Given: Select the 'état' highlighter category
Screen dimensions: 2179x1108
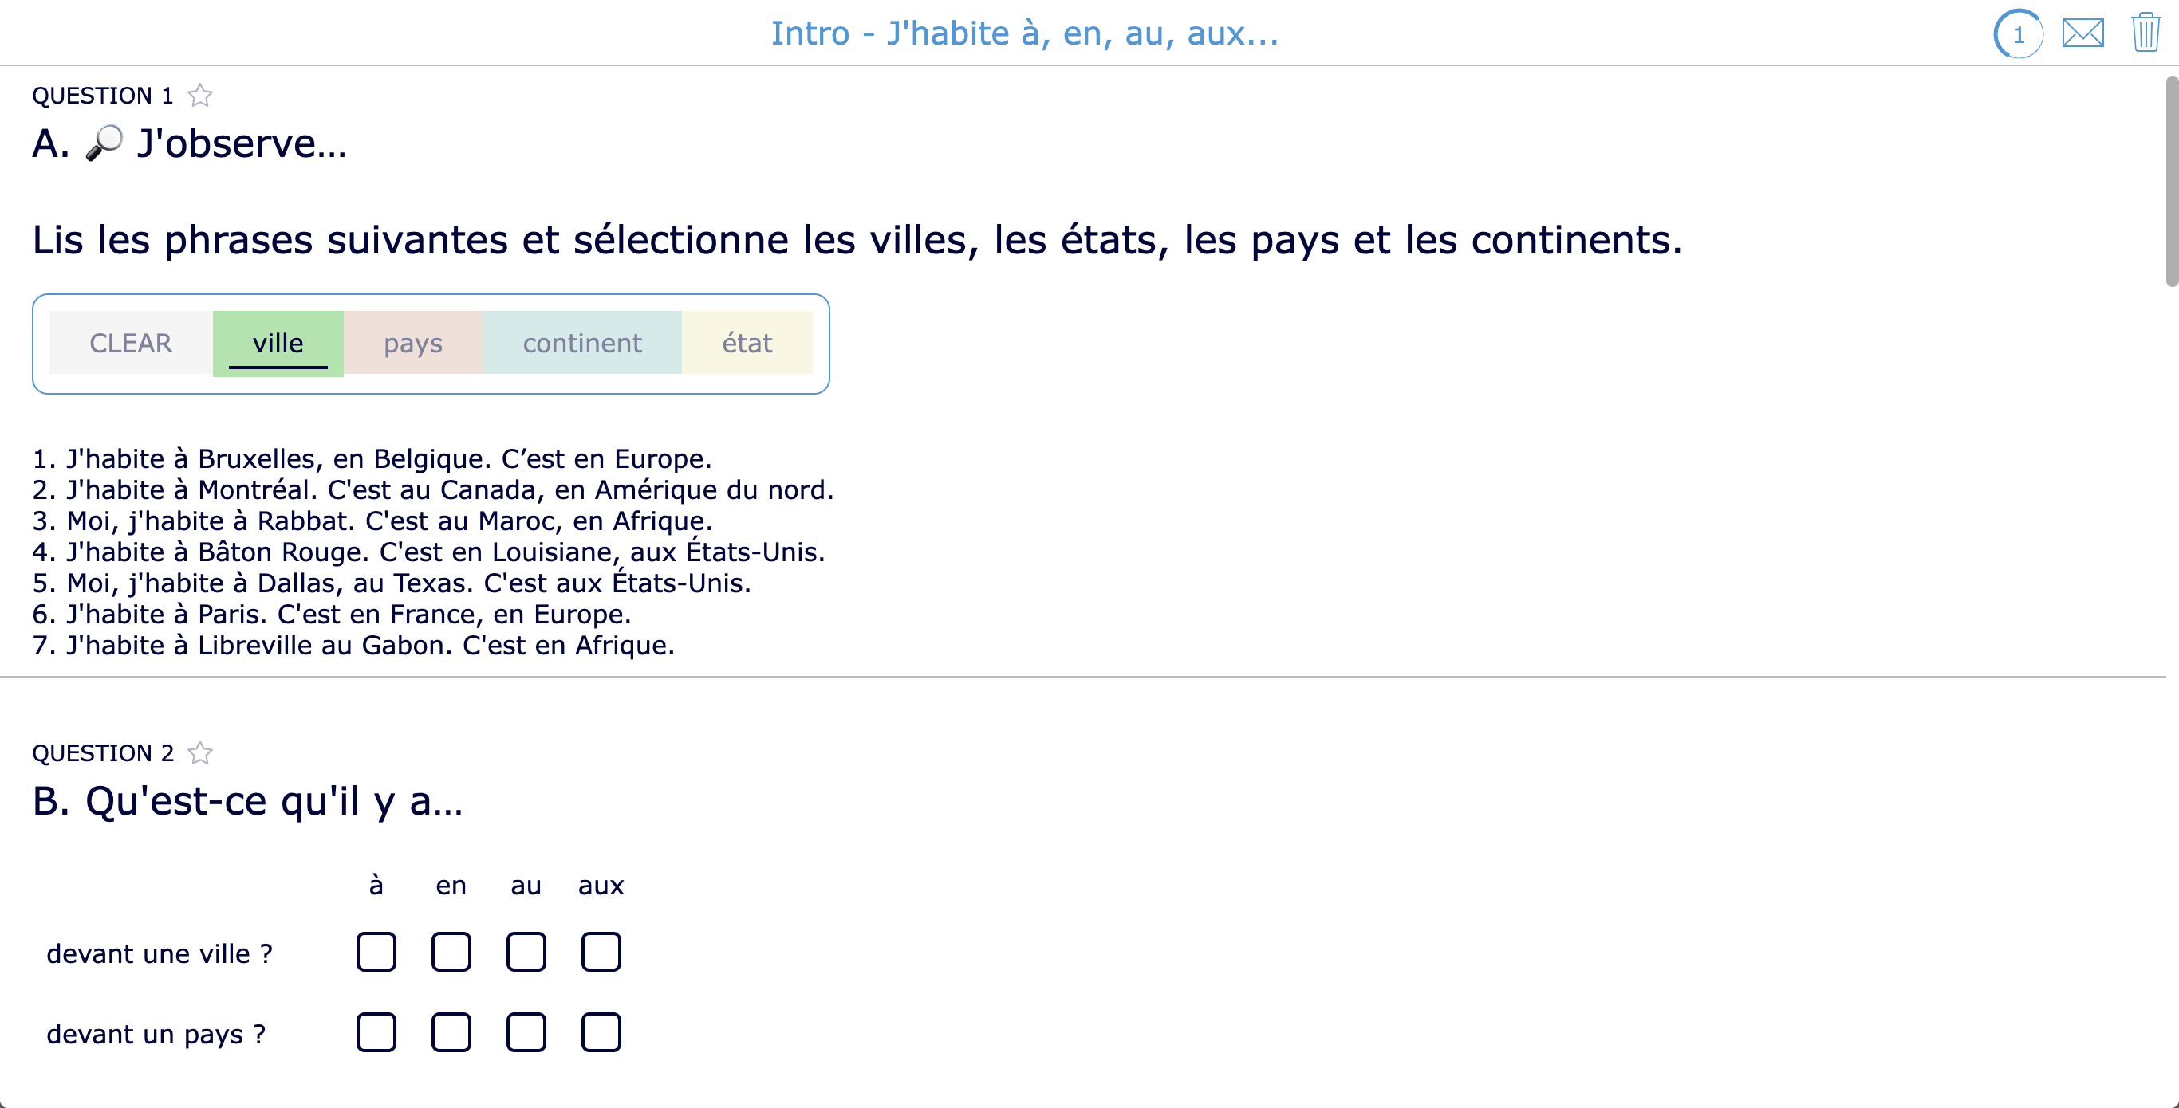Looking at the screenshot, I should (746, 342).
